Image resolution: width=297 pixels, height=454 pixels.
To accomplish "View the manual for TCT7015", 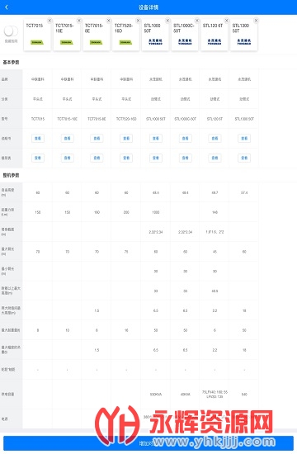I will (38, 139).
